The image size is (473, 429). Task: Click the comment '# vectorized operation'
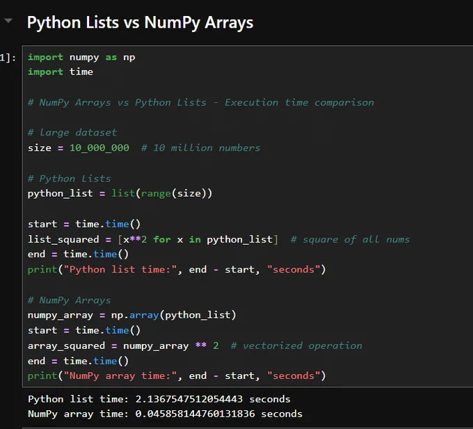coord(296,346)
